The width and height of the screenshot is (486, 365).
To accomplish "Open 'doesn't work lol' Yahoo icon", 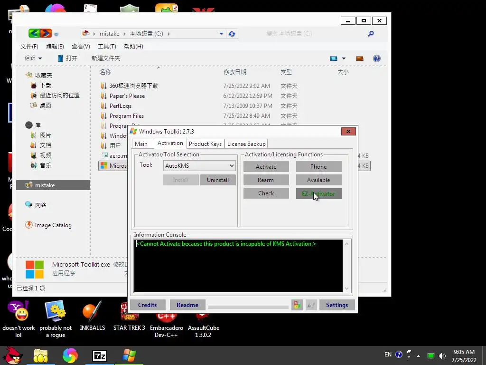I will [x=19, y=320].
